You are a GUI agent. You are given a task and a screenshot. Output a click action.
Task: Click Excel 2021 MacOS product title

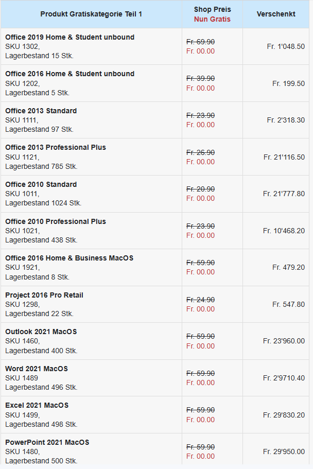coord(37,405)
